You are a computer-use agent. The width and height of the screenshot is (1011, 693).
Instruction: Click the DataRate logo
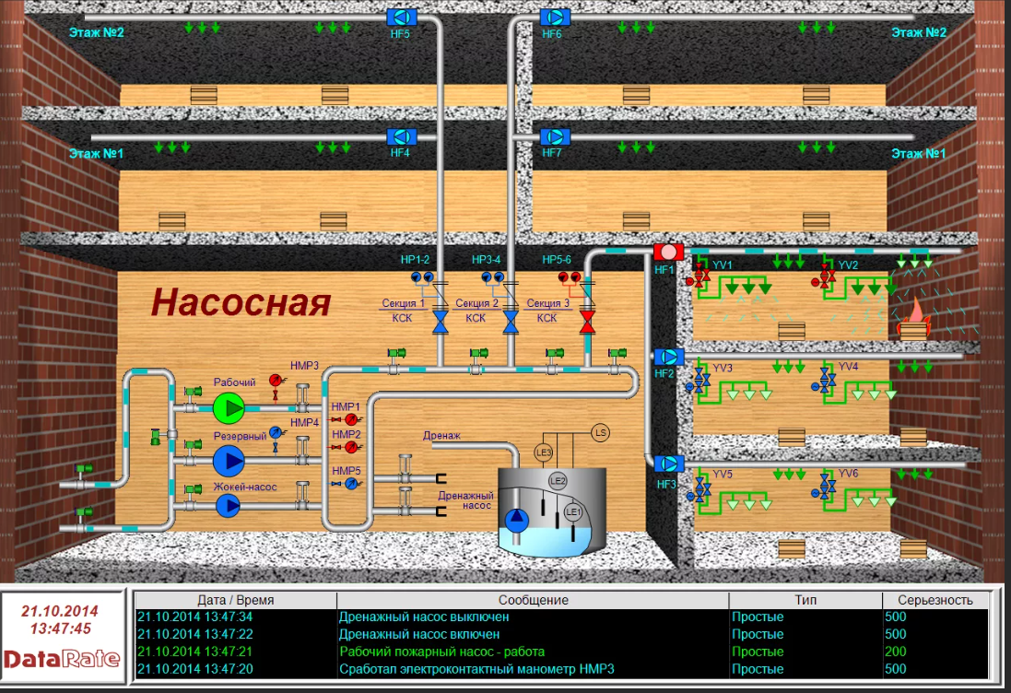[61, 659]
